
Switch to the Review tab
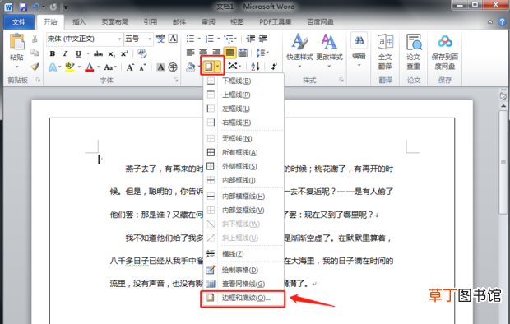[x=208, y=22]
